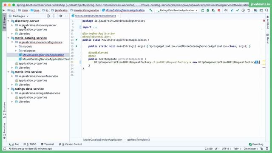
Task: Open Event Log from bottom bar
Action: click(256, 144)
